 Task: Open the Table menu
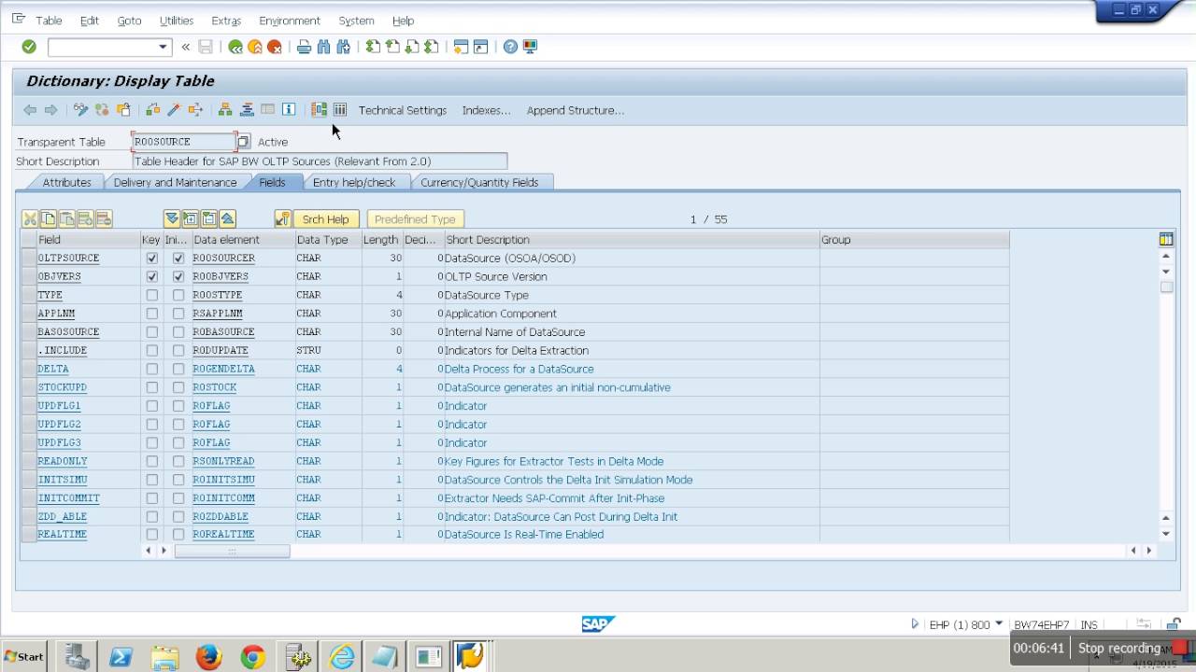(x=49, y=21)
